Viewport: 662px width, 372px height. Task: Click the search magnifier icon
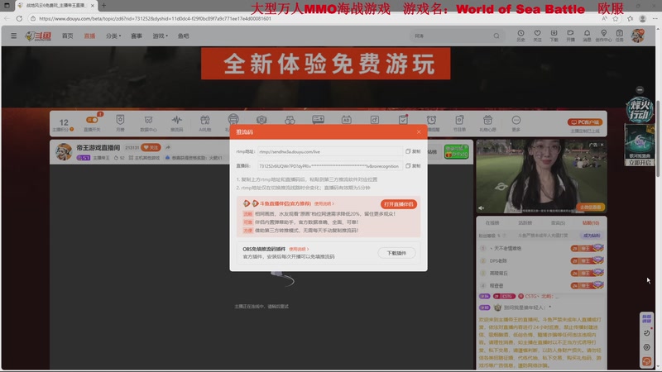pyautogui.click(x=496, y=36)
